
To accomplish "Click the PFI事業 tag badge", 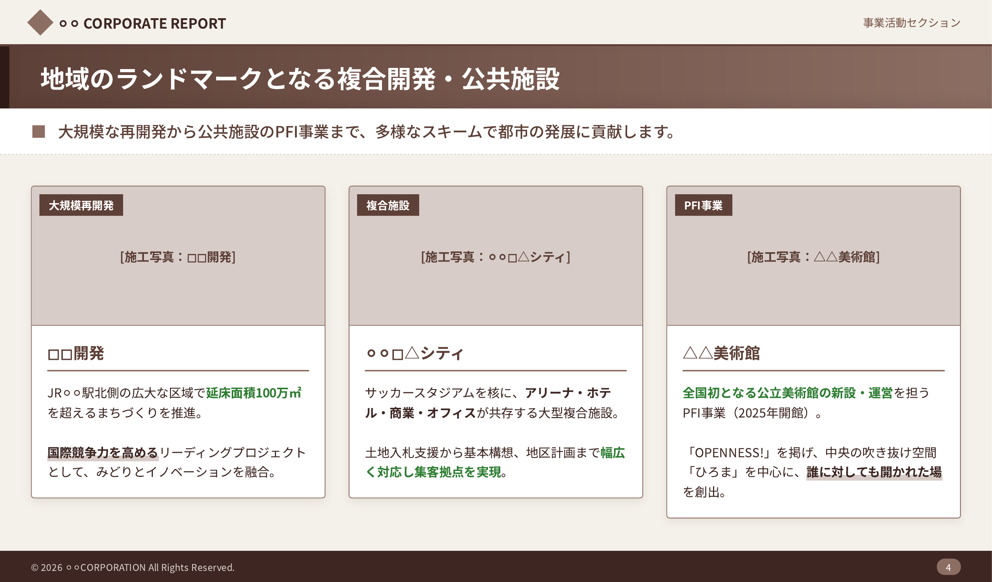I will tap(703, 205).
